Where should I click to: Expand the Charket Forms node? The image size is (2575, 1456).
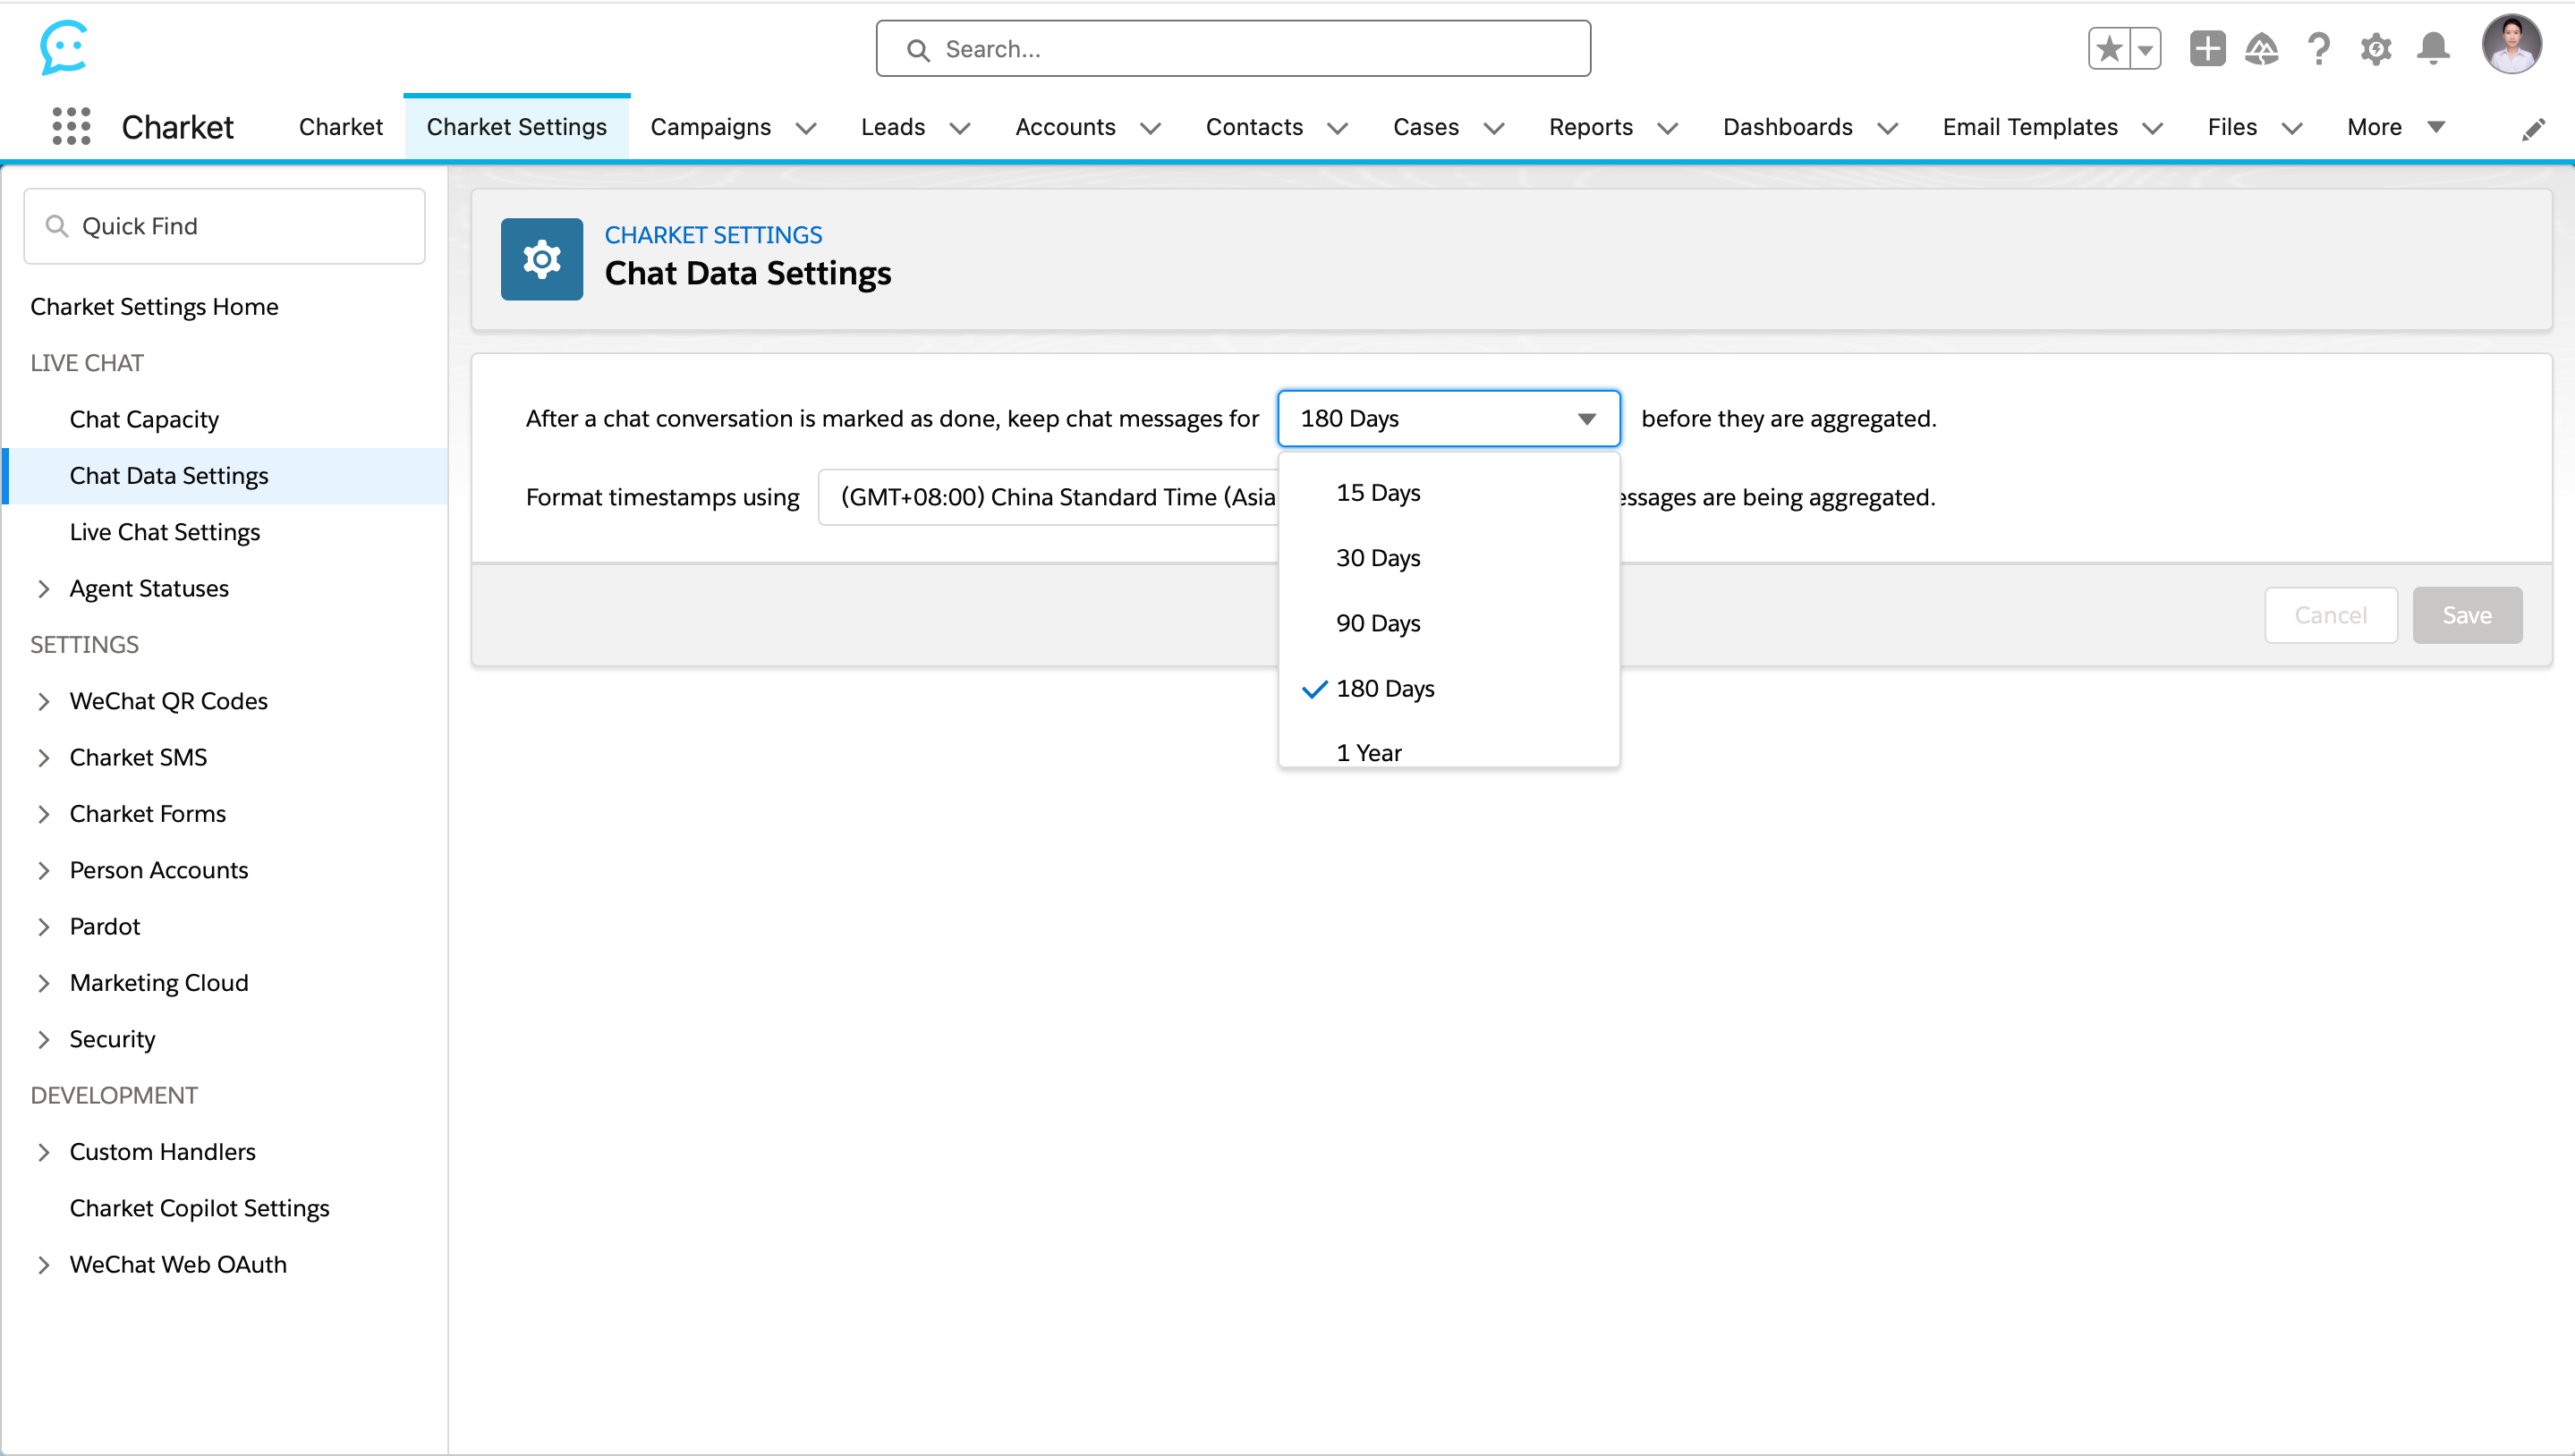pyautogui.click(x=43, y=814)
